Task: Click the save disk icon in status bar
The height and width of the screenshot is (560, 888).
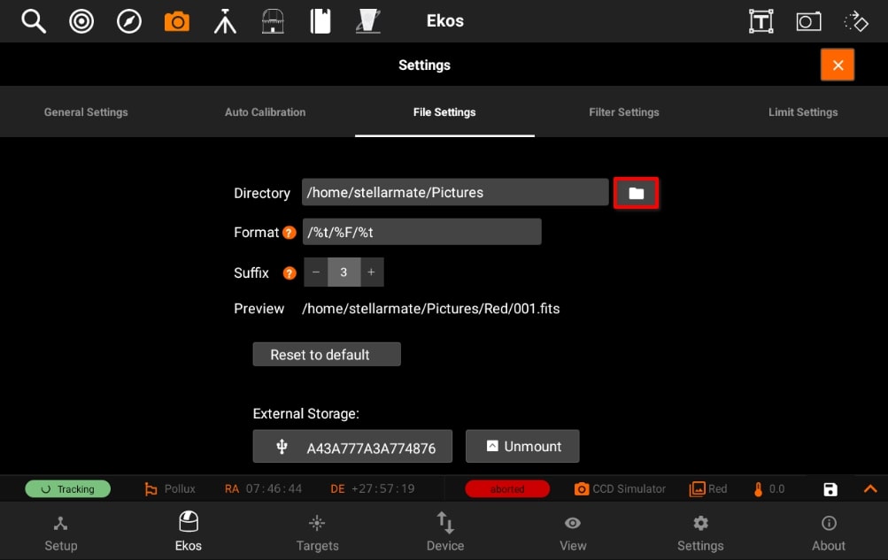Action: tap(830, 489)
